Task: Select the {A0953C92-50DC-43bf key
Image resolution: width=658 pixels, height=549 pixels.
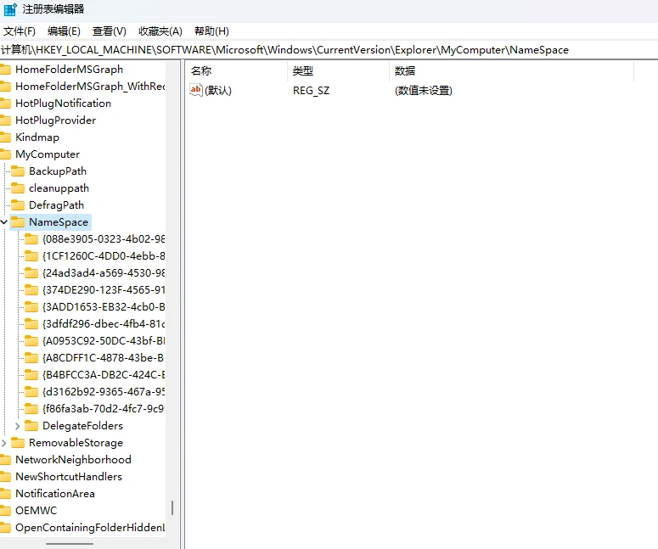Action: tap(104, 341)
